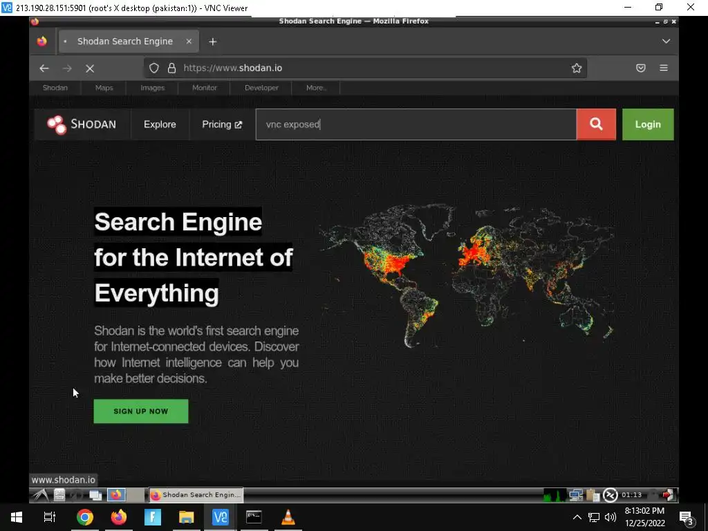
Task: Open the Pocket save icon
Action: (641, 68)
